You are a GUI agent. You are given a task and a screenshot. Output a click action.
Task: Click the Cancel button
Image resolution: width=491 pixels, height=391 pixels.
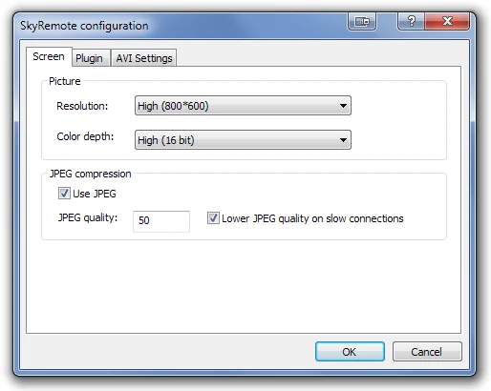point(427,352)
